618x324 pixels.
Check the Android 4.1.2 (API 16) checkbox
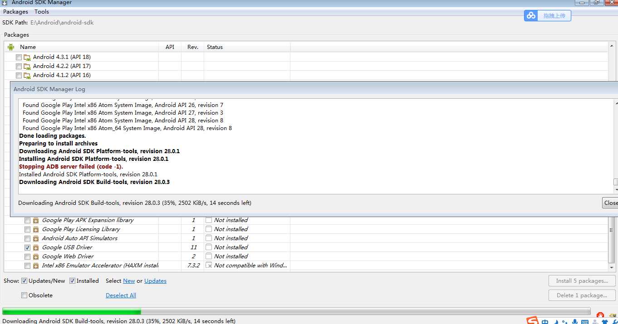[x=19, y=75]
